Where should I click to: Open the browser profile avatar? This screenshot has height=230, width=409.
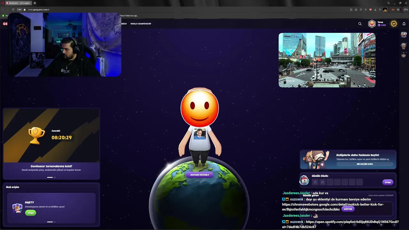pos(385,10)
